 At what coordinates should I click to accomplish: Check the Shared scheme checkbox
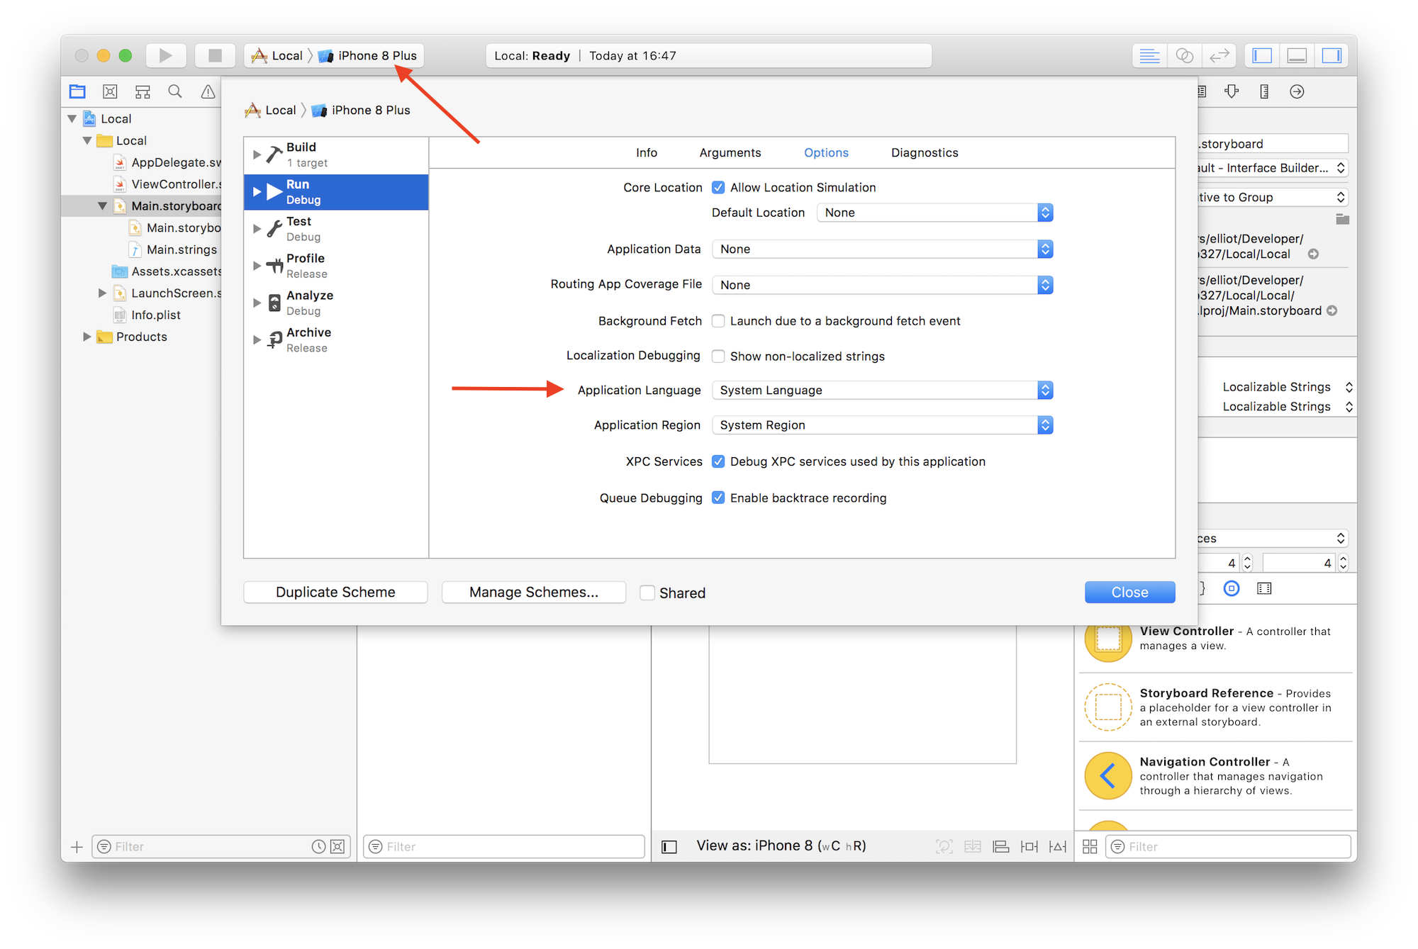coord(647,593)
